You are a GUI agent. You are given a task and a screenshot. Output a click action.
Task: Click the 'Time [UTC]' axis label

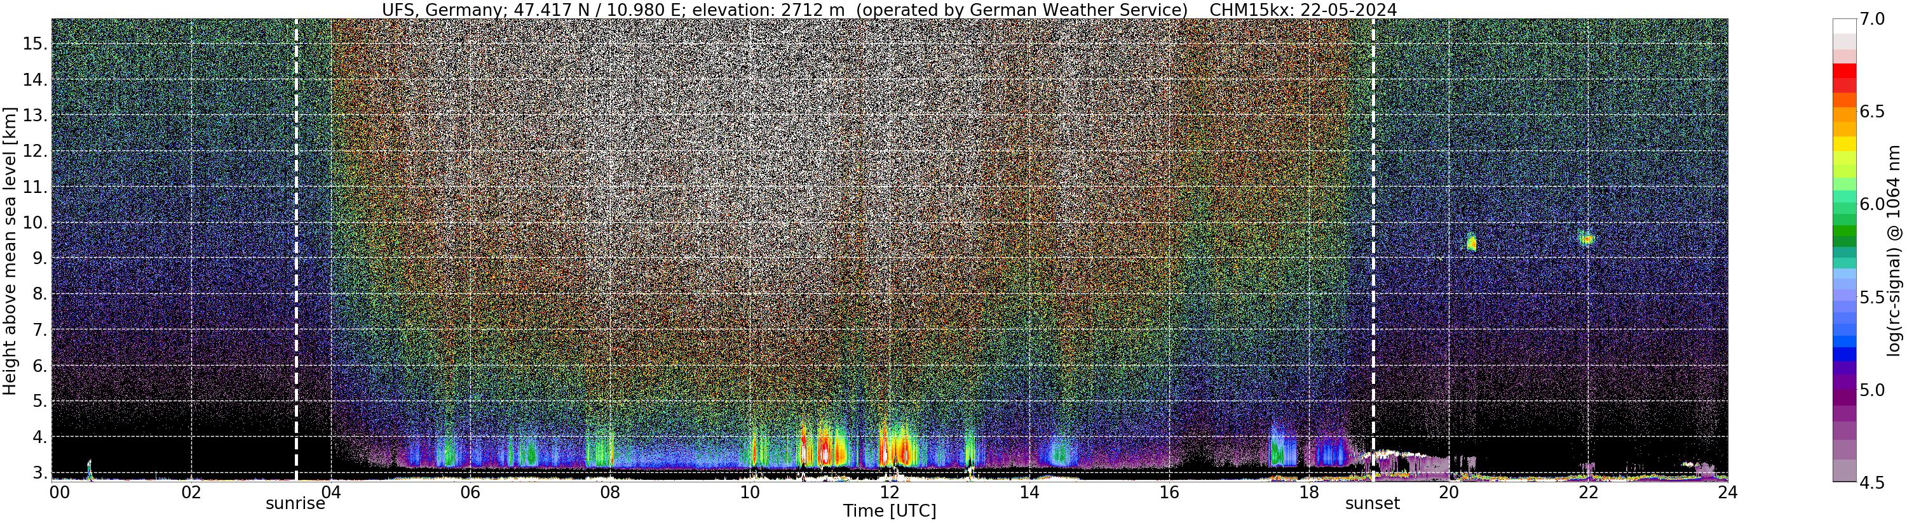click(x=890, y=511)
